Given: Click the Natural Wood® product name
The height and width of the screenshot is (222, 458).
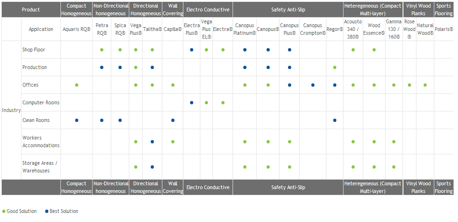Looking at the screenshot, I should point(425,29).
